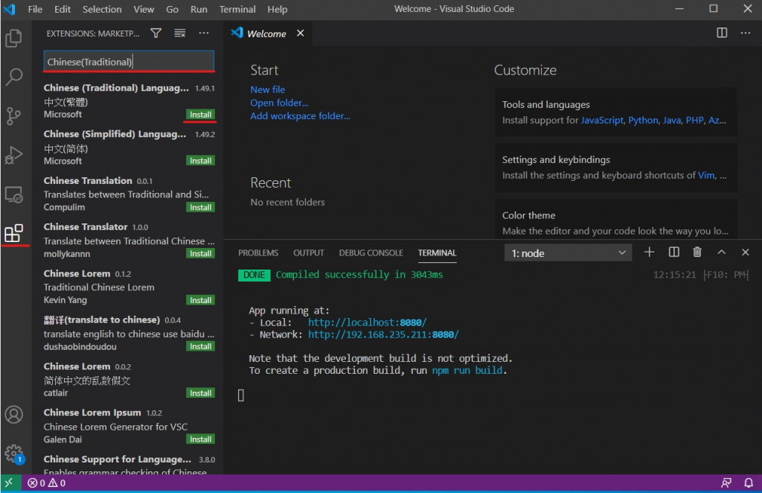
Task: Open the Remote Explorer view
Action: pyautogui.click(x=13, y=195)
